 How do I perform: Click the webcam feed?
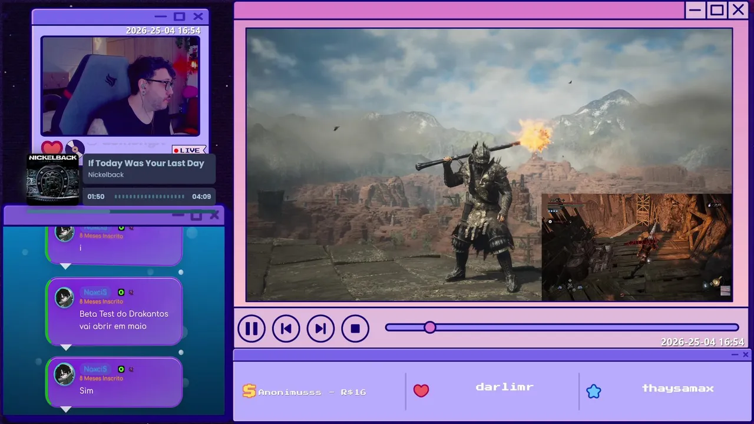coord(120,86)
